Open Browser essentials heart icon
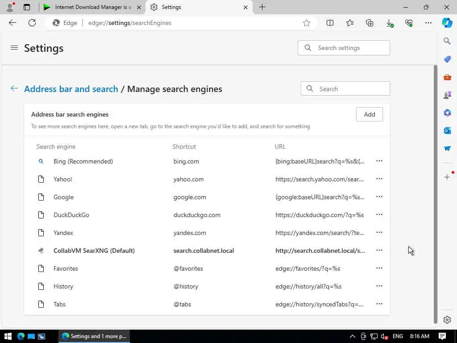This screenshot has width=457, height=343. [409, 23]
